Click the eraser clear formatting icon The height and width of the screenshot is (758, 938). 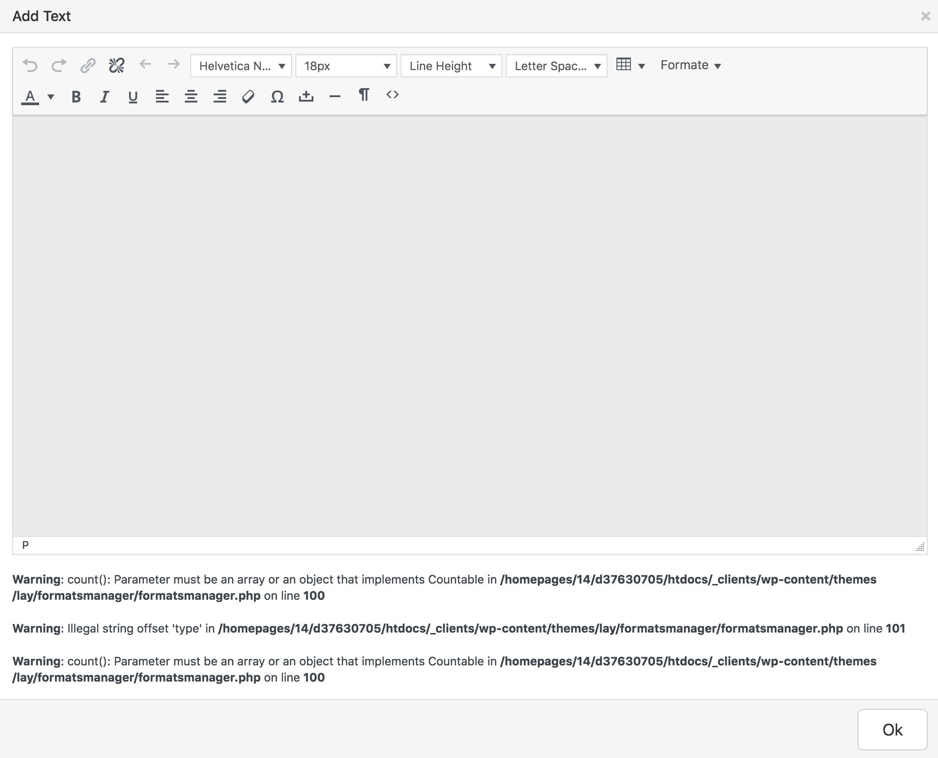click(248, 97)
